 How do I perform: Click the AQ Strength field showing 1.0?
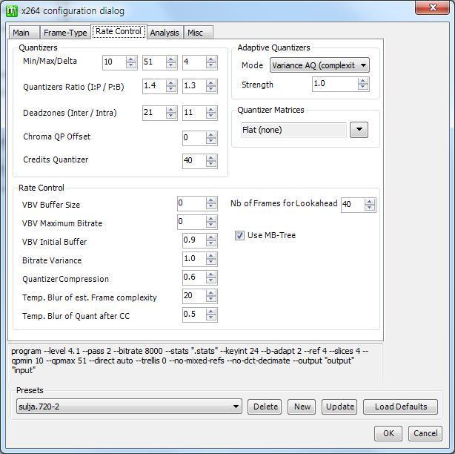tap(335, 85)
